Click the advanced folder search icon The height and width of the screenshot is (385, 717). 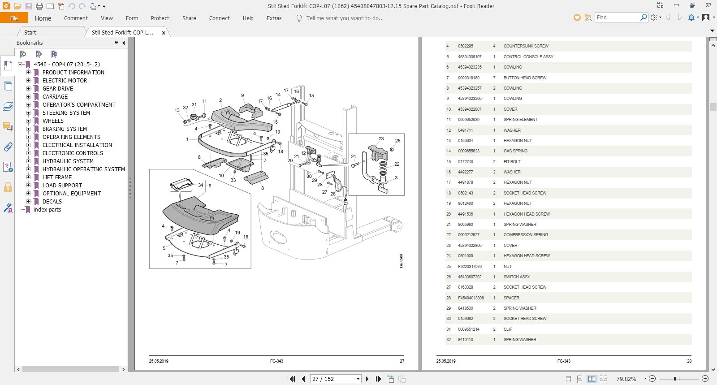(x=588, y=17)
